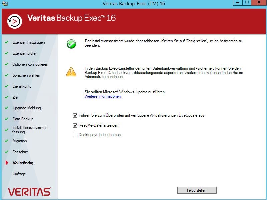Select the Umfrage step
This screenshot has width=267, height=200.
pos(19,174)
